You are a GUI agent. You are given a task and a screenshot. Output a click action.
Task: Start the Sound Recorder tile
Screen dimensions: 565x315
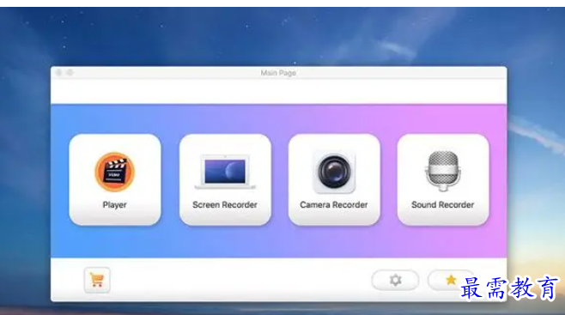click(443, 179)
